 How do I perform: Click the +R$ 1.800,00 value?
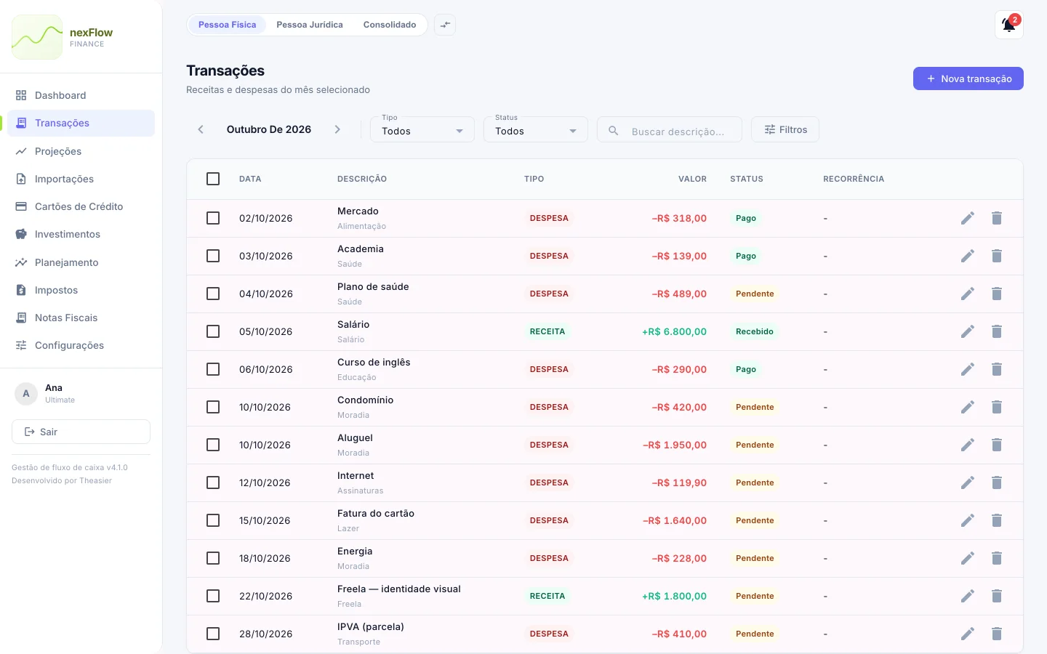click(x=674, y=596)
